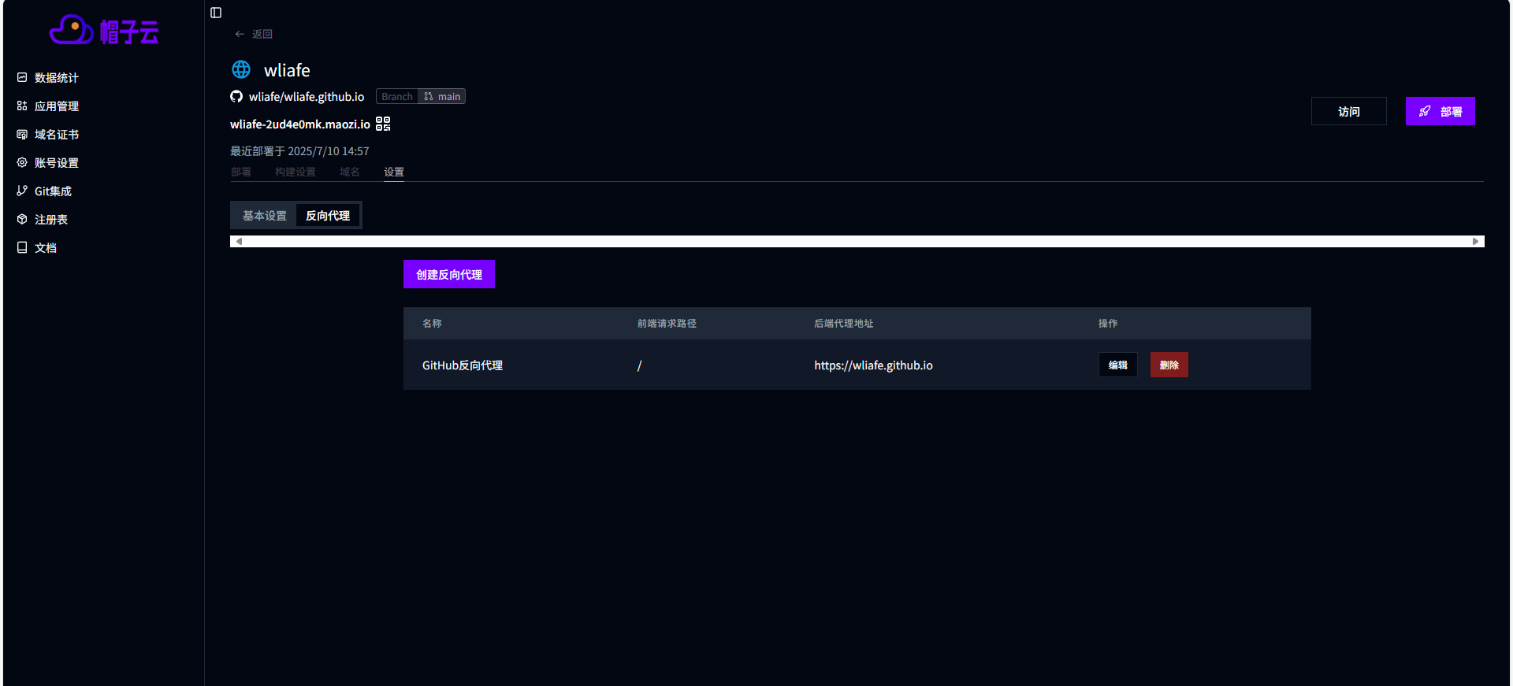
Task: Click the globe icon beside wliafe
Action: pos(241,70)
